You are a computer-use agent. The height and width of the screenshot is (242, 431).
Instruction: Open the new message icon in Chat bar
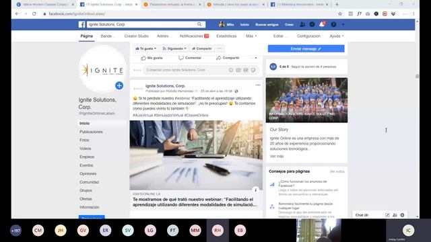(387, 215)
